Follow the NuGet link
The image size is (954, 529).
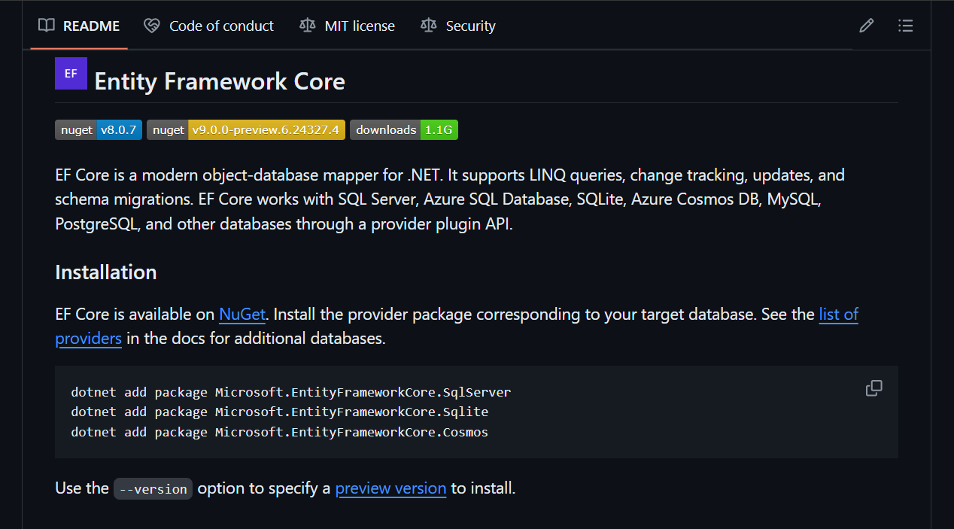pyautogui.click(x=242, y=314)
